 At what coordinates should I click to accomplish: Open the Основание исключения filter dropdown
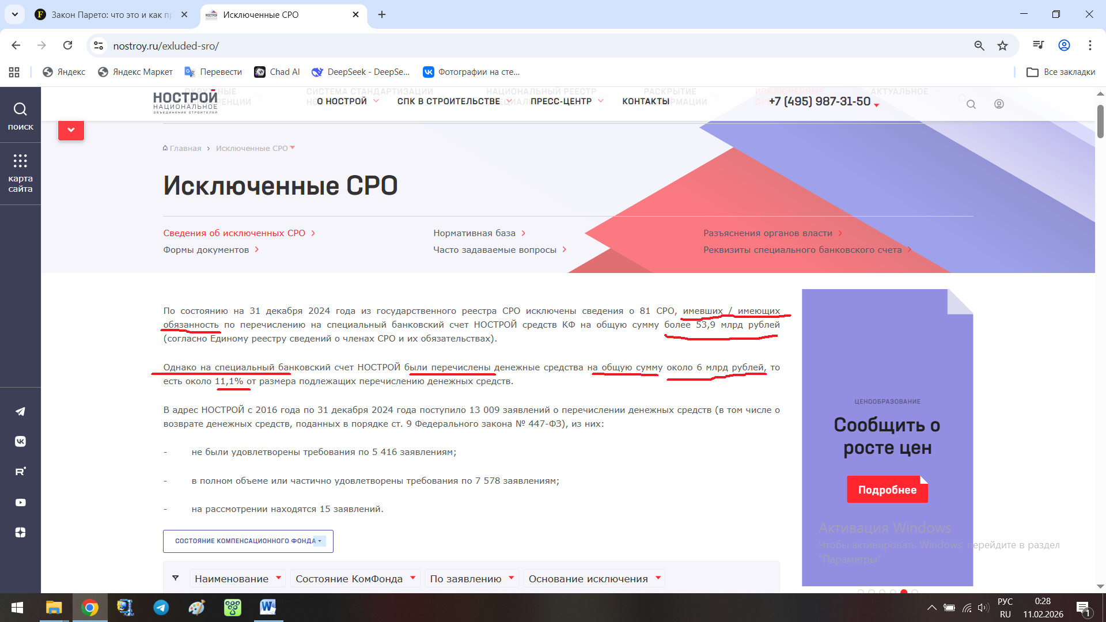594,579
